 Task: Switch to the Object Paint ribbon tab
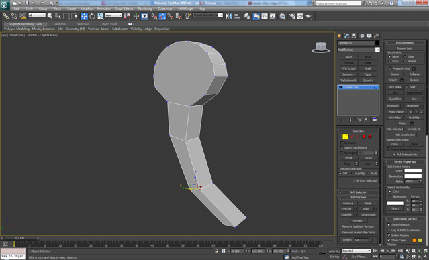[109, 24]
